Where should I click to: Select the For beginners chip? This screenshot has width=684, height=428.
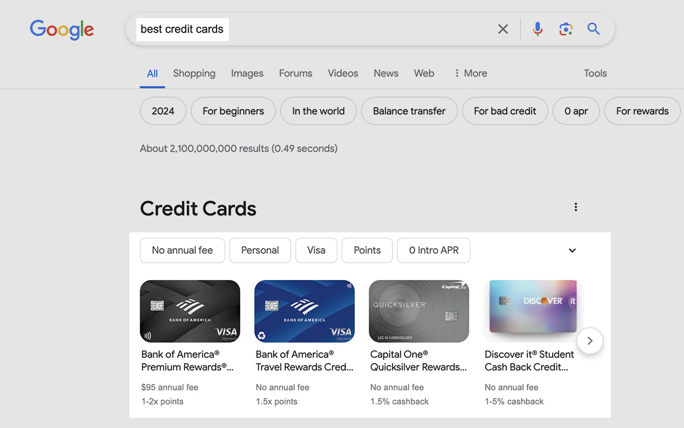(233, 111)
